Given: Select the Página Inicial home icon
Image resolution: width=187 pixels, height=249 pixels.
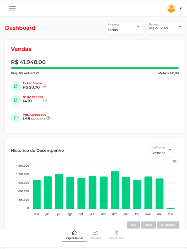Looking at the screenshot, I should [x=74, y=233].
